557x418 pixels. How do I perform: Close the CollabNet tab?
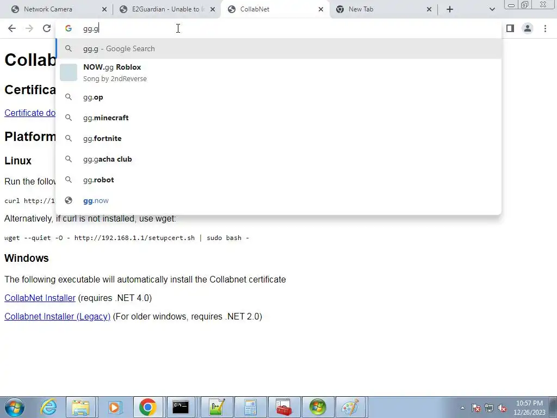(x=321, y=9)
